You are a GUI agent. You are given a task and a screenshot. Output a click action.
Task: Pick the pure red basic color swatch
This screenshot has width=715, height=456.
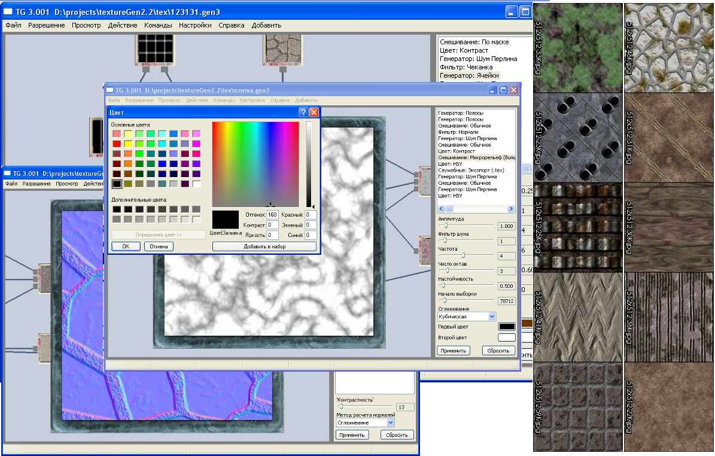[x=117, y=144]
